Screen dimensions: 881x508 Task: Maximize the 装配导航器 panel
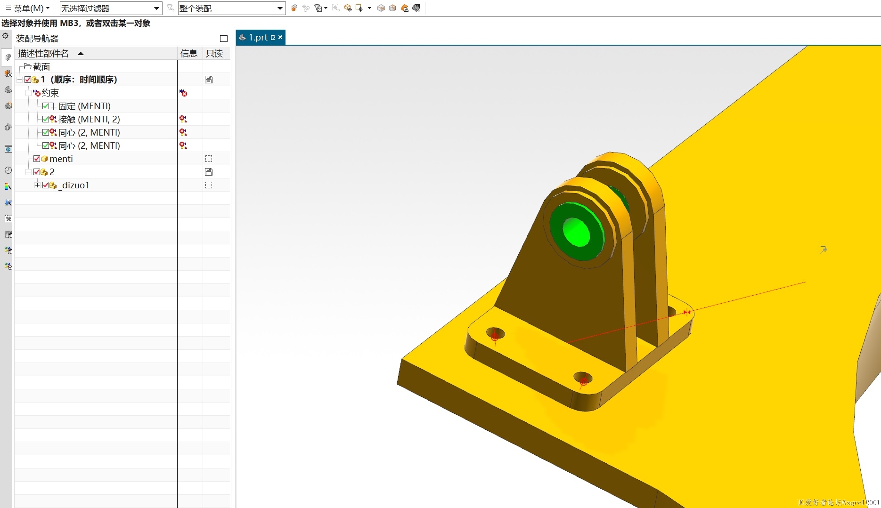224,38
